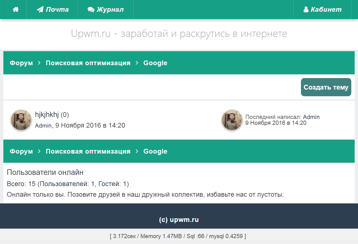Viewport: 358px width, 244px height.
Task: Click the last post date under Последний написал
Action: (276, 123)
